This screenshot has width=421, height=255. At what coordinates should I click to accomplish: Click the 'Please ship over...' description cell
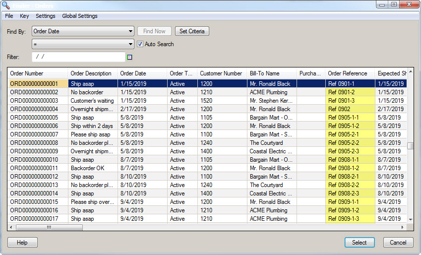[93, 202]
